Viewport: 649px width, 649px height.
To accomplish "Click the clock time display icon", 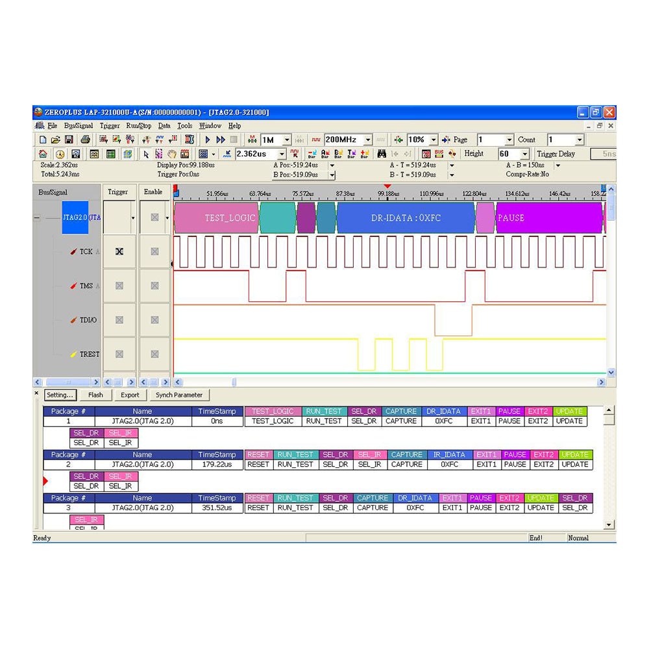I will (x=60, y=154).
